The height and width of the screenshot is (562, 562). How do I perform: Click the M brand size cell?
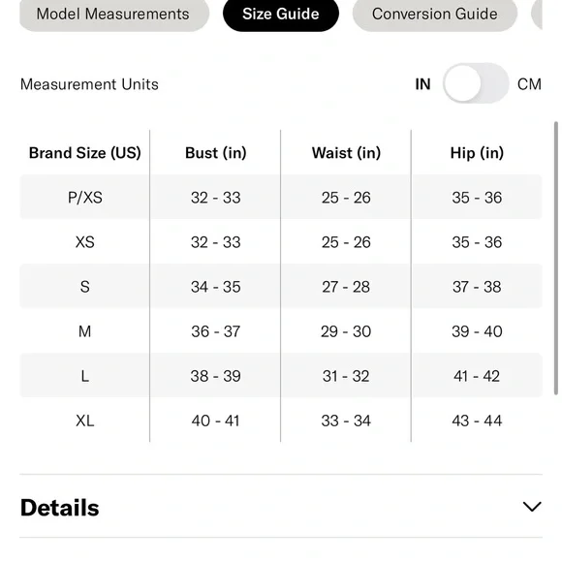[x=85, y=331]
